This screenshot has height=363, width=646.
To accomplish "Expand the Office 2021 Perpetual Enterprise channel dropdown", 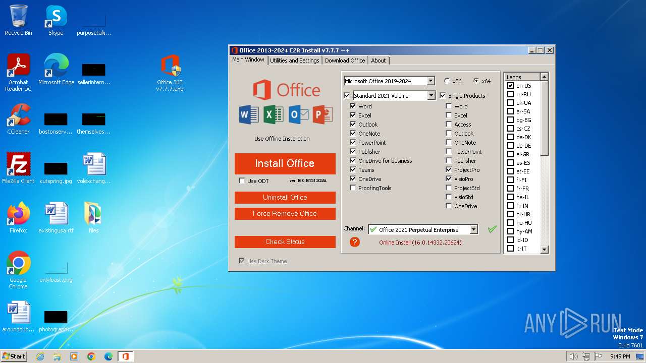I will [x=473, y=230].
